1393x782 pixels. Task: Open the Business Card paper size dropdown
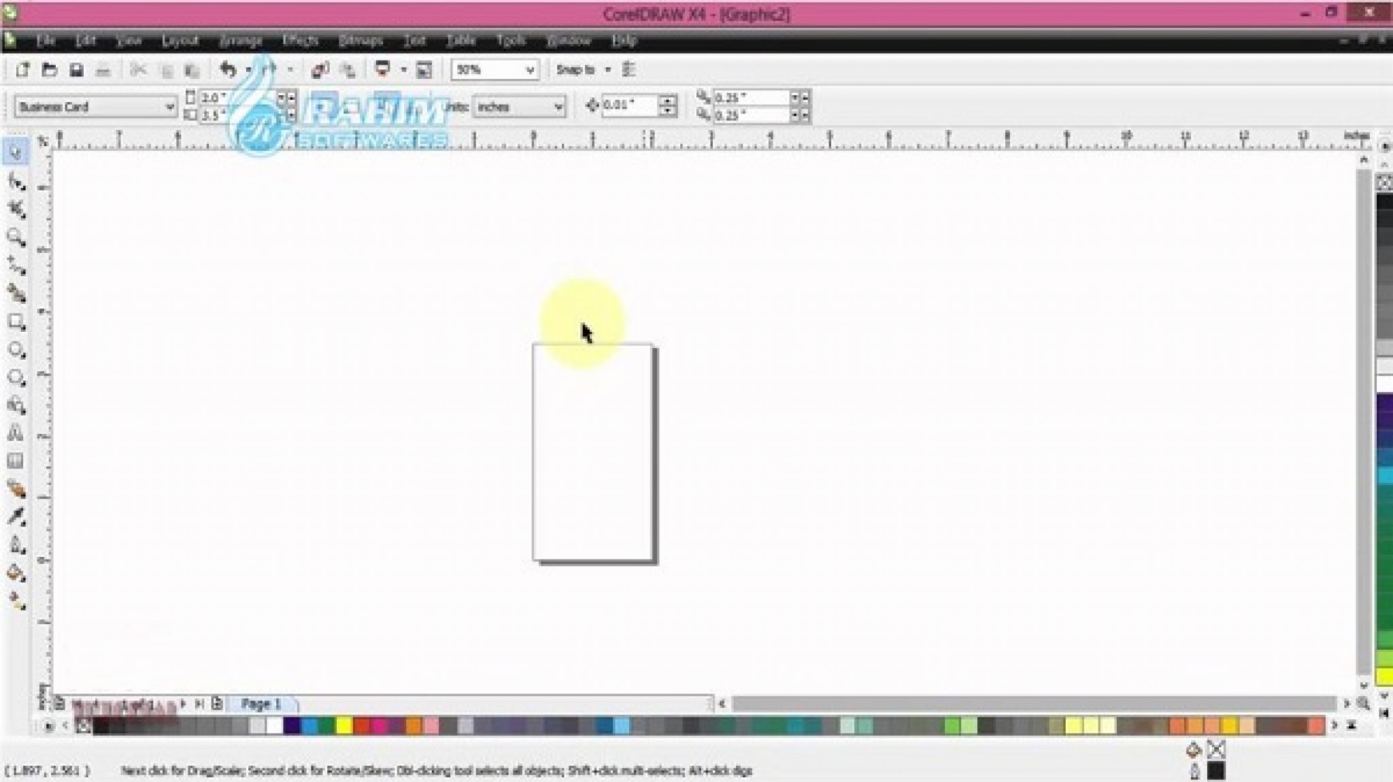[x=169, y=107]
